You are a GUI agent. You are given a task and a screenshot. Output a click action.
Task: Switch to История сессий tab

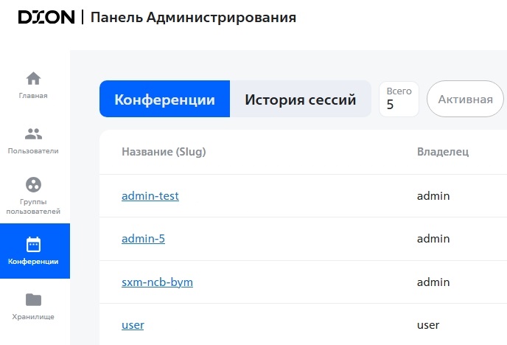[x=300, y=100]
